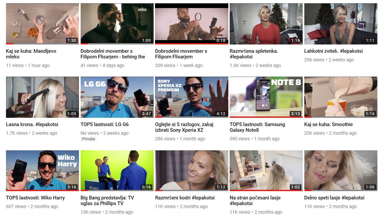Click '286 views • 1 month ago' text

coord(180,139)
